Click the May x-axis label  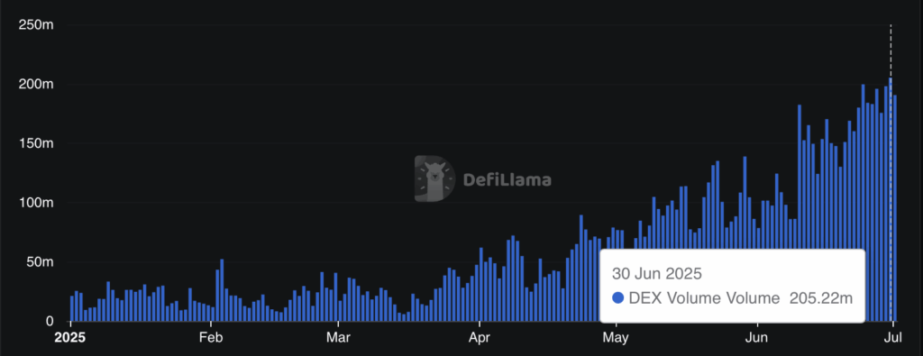point(617,338)
